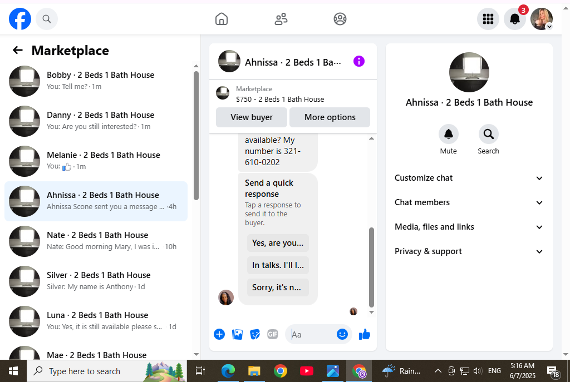This screenshot has height=382, width=570.
Task: Click the chat messages scrollbar thumb
Action: coord(371,267)
